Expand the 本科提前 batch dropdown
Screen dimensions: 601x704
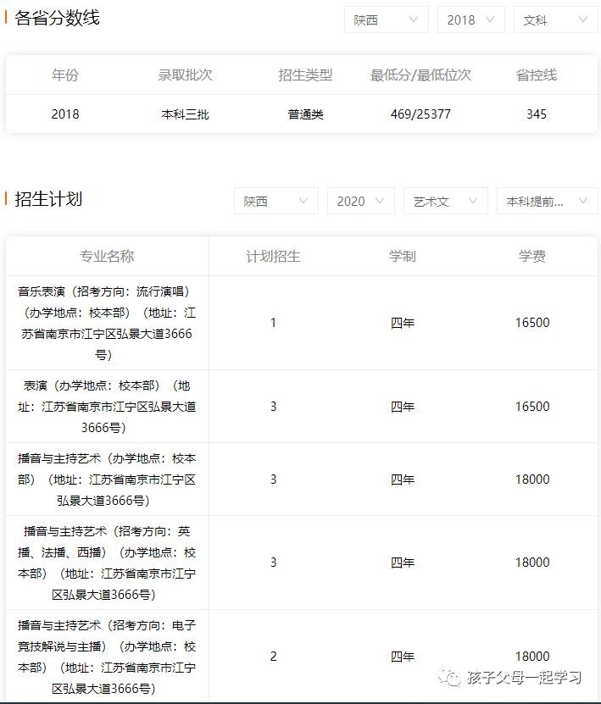click(547, 201)
